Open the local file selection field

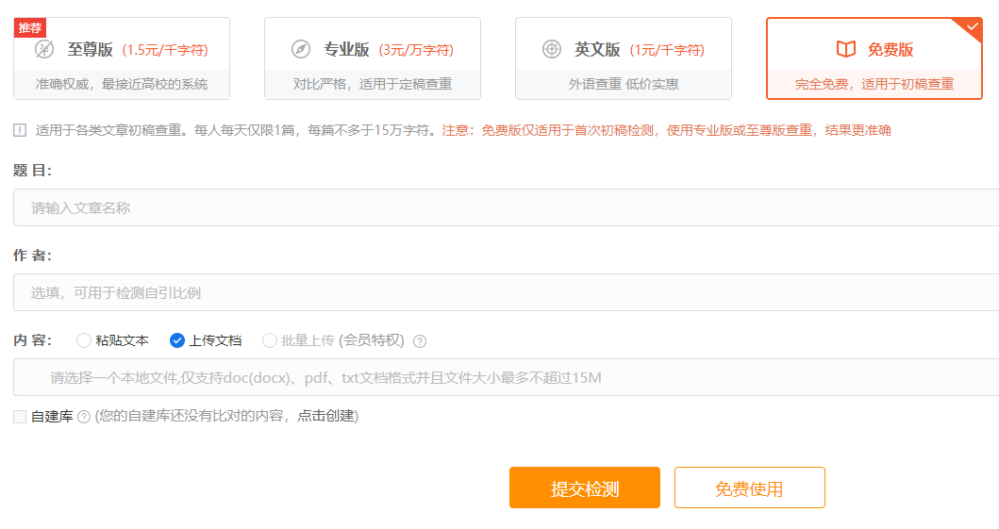click(x=506, y=377)
